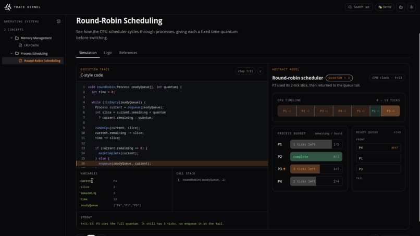The image size is (420, 236).
Task: Click P3 '3 ticks left' progress bar
Action: 316,169
